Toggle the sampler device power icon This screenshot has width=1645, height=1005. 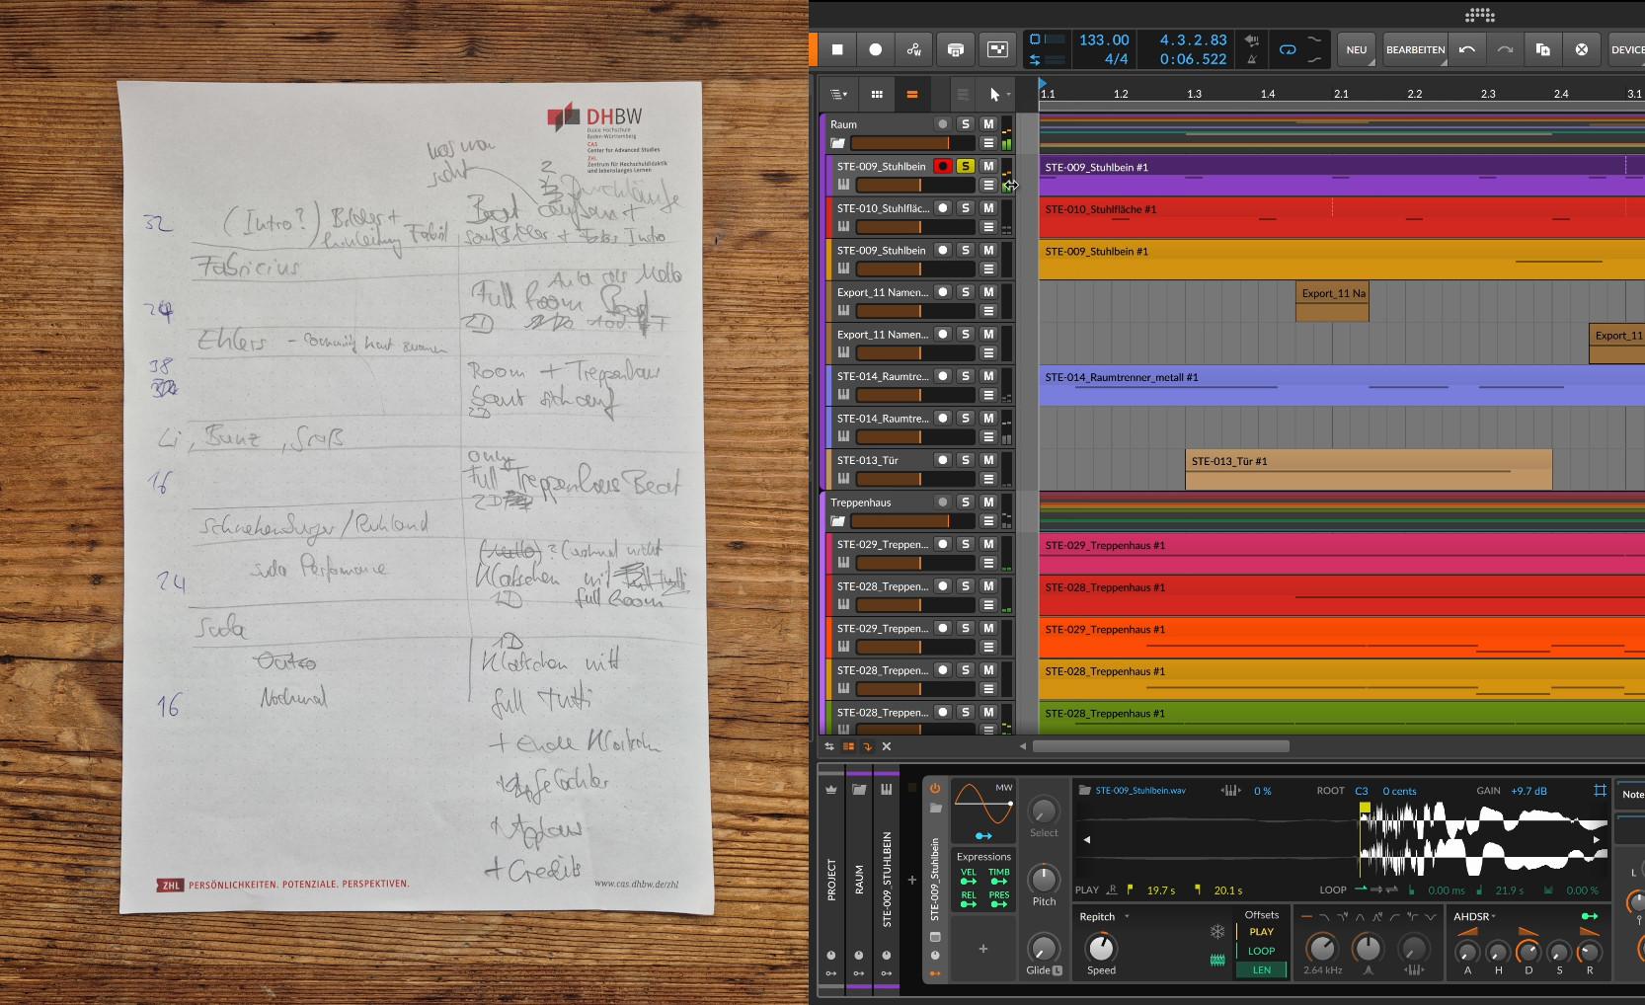(x=935, y=788)
